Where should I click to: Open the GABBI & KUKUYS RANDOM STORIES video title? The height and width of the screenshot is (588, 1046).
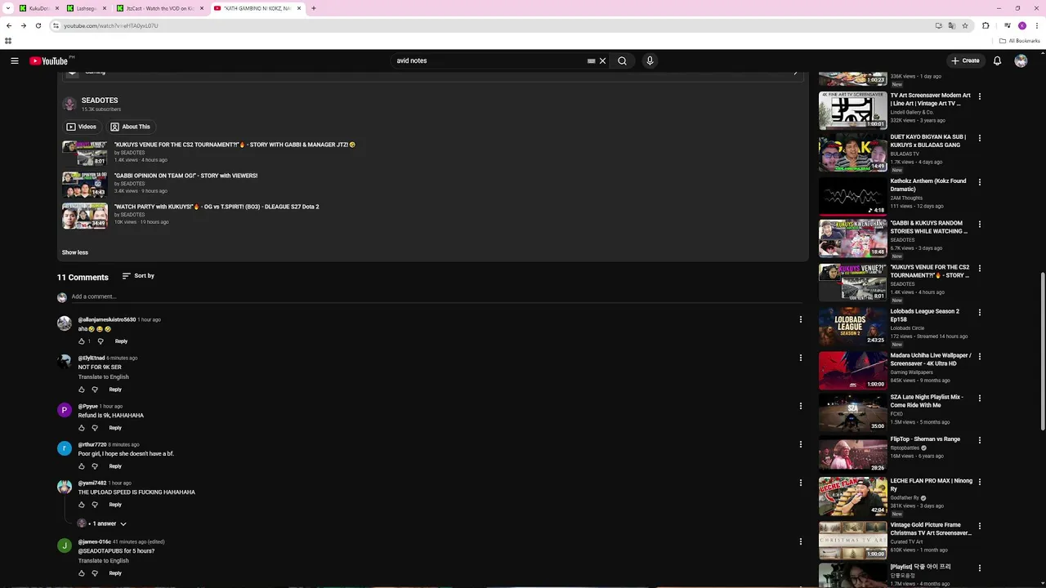[929, 227]
